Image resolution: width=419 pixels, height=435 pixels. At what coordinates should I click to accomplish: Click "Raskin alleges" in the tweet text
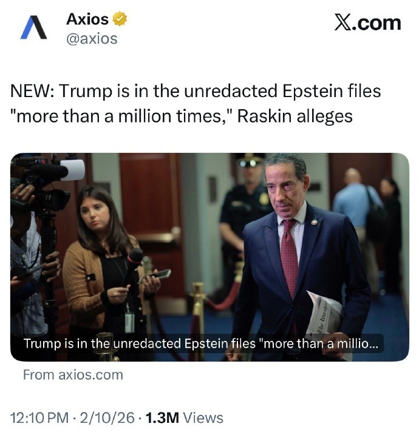coord(295,115)
